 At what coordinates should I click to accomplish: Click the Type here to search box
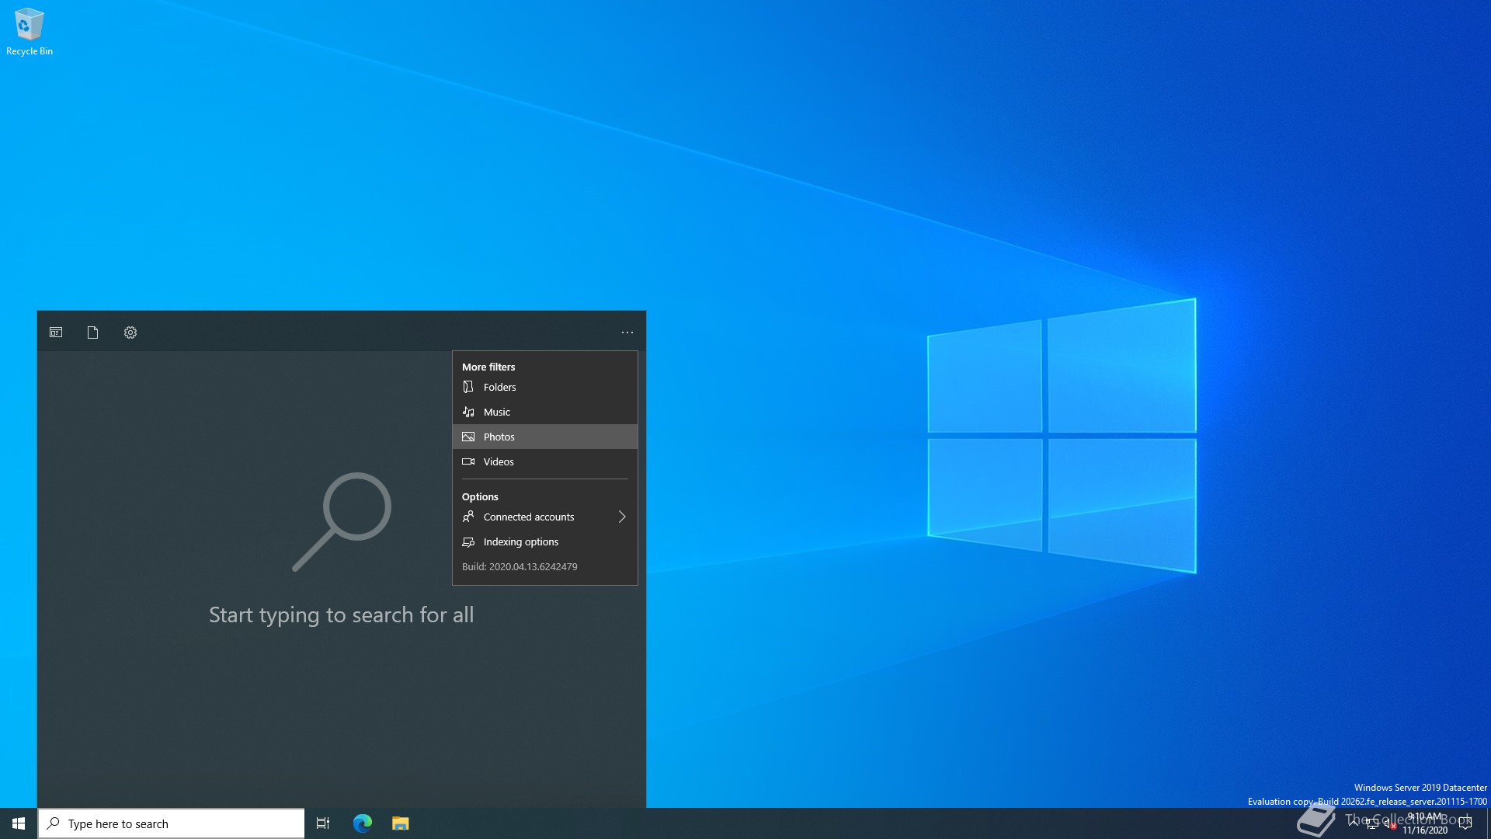coord(171,823)
